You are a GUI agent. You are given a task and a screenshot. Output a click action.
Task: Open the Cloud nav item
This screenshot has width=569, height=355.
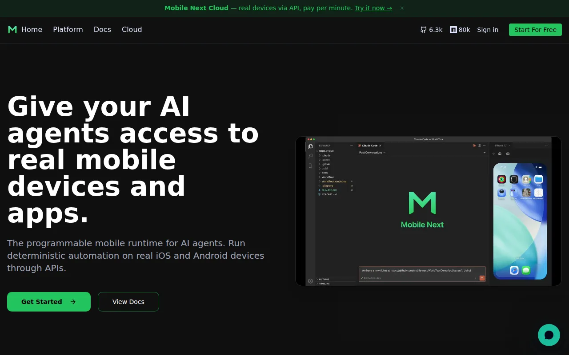132,29
